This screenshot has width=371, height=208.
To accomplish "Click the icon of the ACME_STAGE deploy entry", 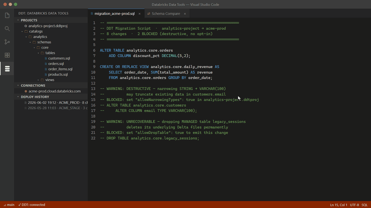I will click(x=26, y=108).
